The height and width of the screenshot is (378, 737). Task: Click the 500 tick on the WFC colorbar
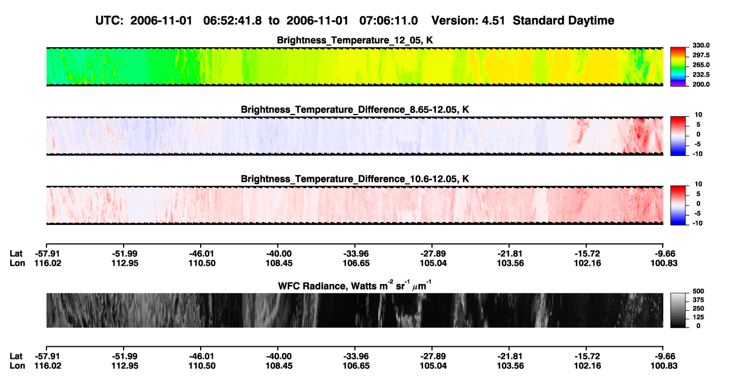tap(698, 291)
